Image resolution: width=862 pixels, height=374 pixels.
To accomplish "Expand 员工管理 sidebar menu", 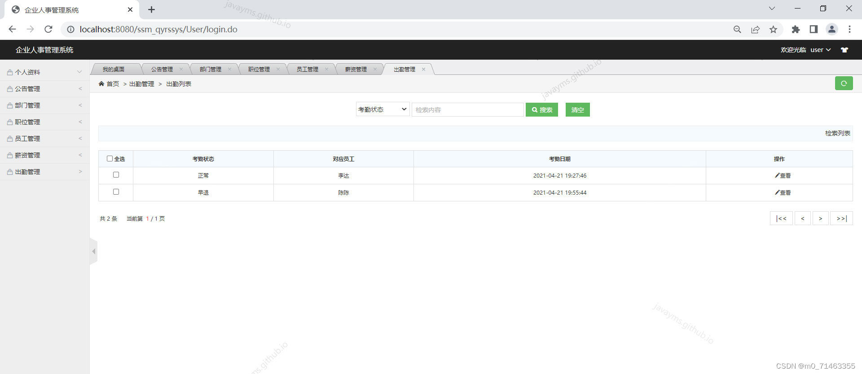I will point(45,139).
